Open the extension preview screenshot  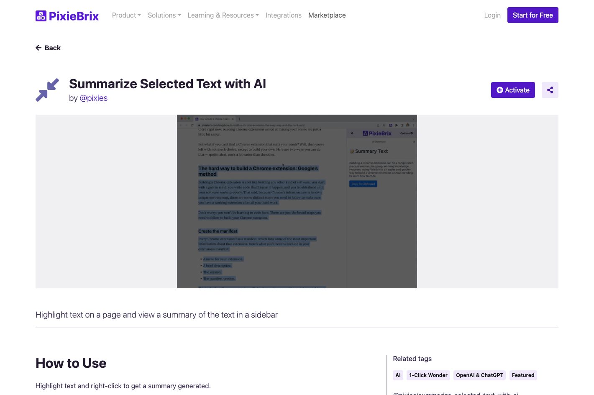click(x=297, y=201)
